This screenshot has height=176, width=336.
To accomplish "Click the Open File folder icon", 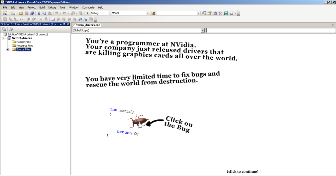I will [x=21, y=13].
